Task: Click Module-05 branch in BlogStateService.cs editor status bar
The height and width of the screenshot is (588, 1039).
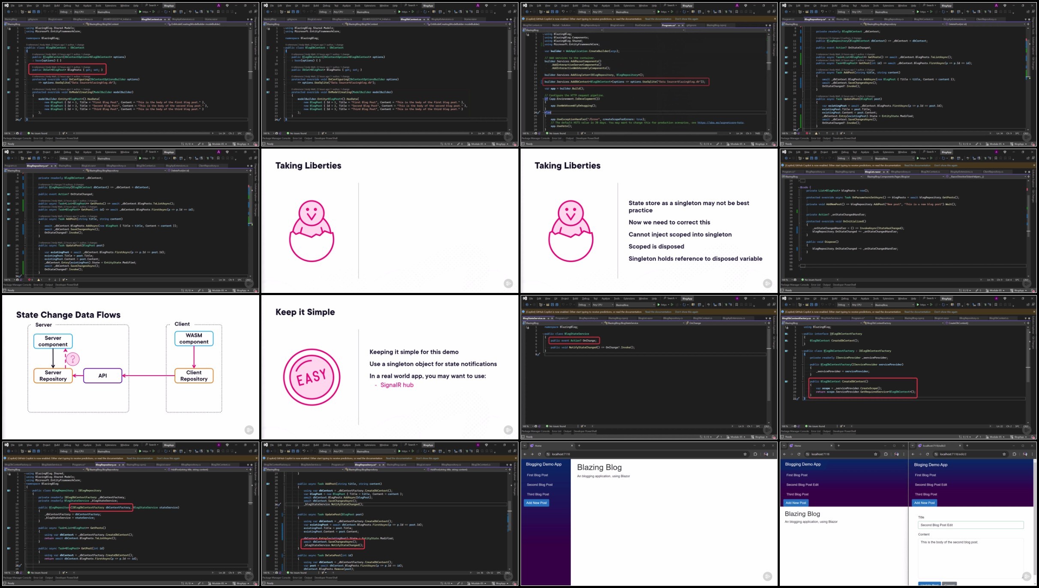Action: pyautogui.click(x=736, y=437)
